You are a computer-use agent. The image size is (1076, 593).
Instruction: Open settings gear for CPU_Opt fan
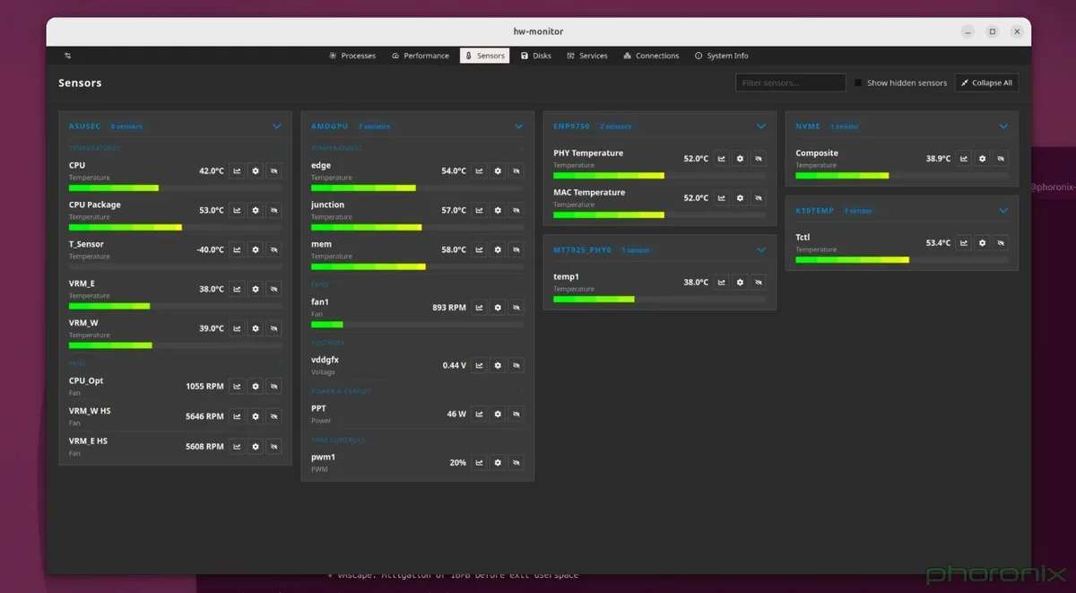256,386
